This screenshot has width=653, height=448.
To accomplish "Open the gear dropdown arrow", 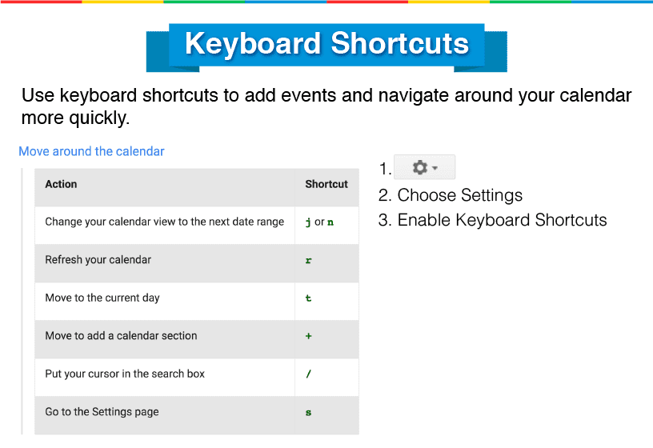I will tap(435, 168).
